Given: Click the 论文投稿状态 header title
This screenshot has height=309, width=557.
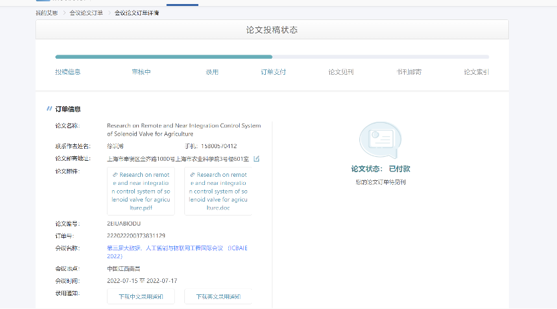Looking at the screenshot, I should click(x=272, y=30).
